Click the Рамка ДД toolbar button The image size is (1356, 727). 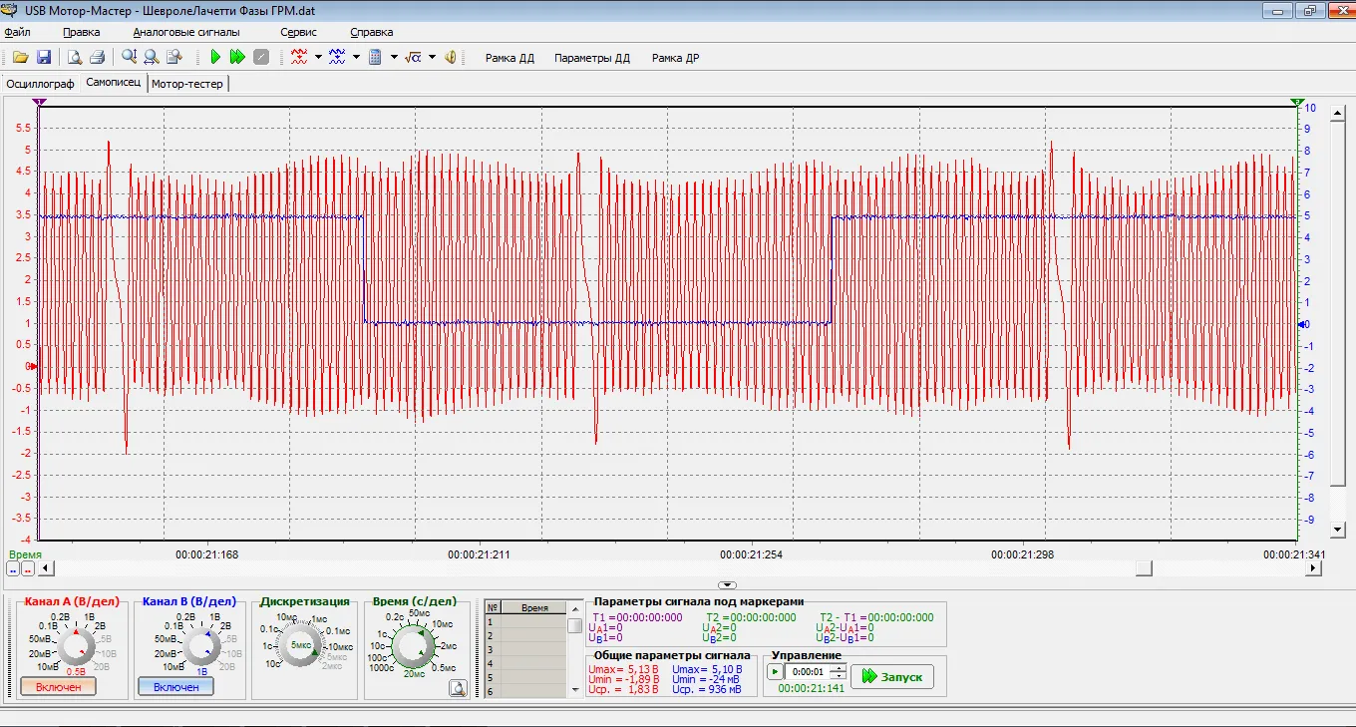click(x=509, y=58)
